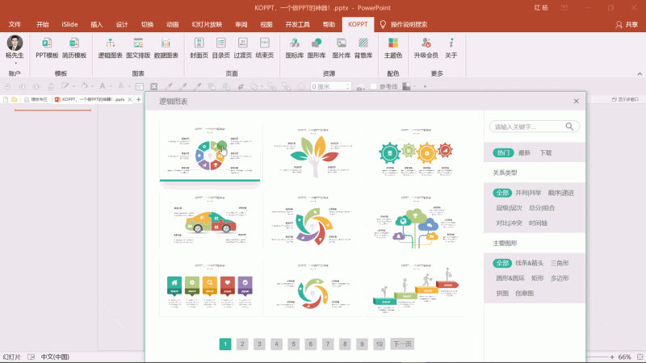Click the 下一页 next page button

(x=402, y=344)
